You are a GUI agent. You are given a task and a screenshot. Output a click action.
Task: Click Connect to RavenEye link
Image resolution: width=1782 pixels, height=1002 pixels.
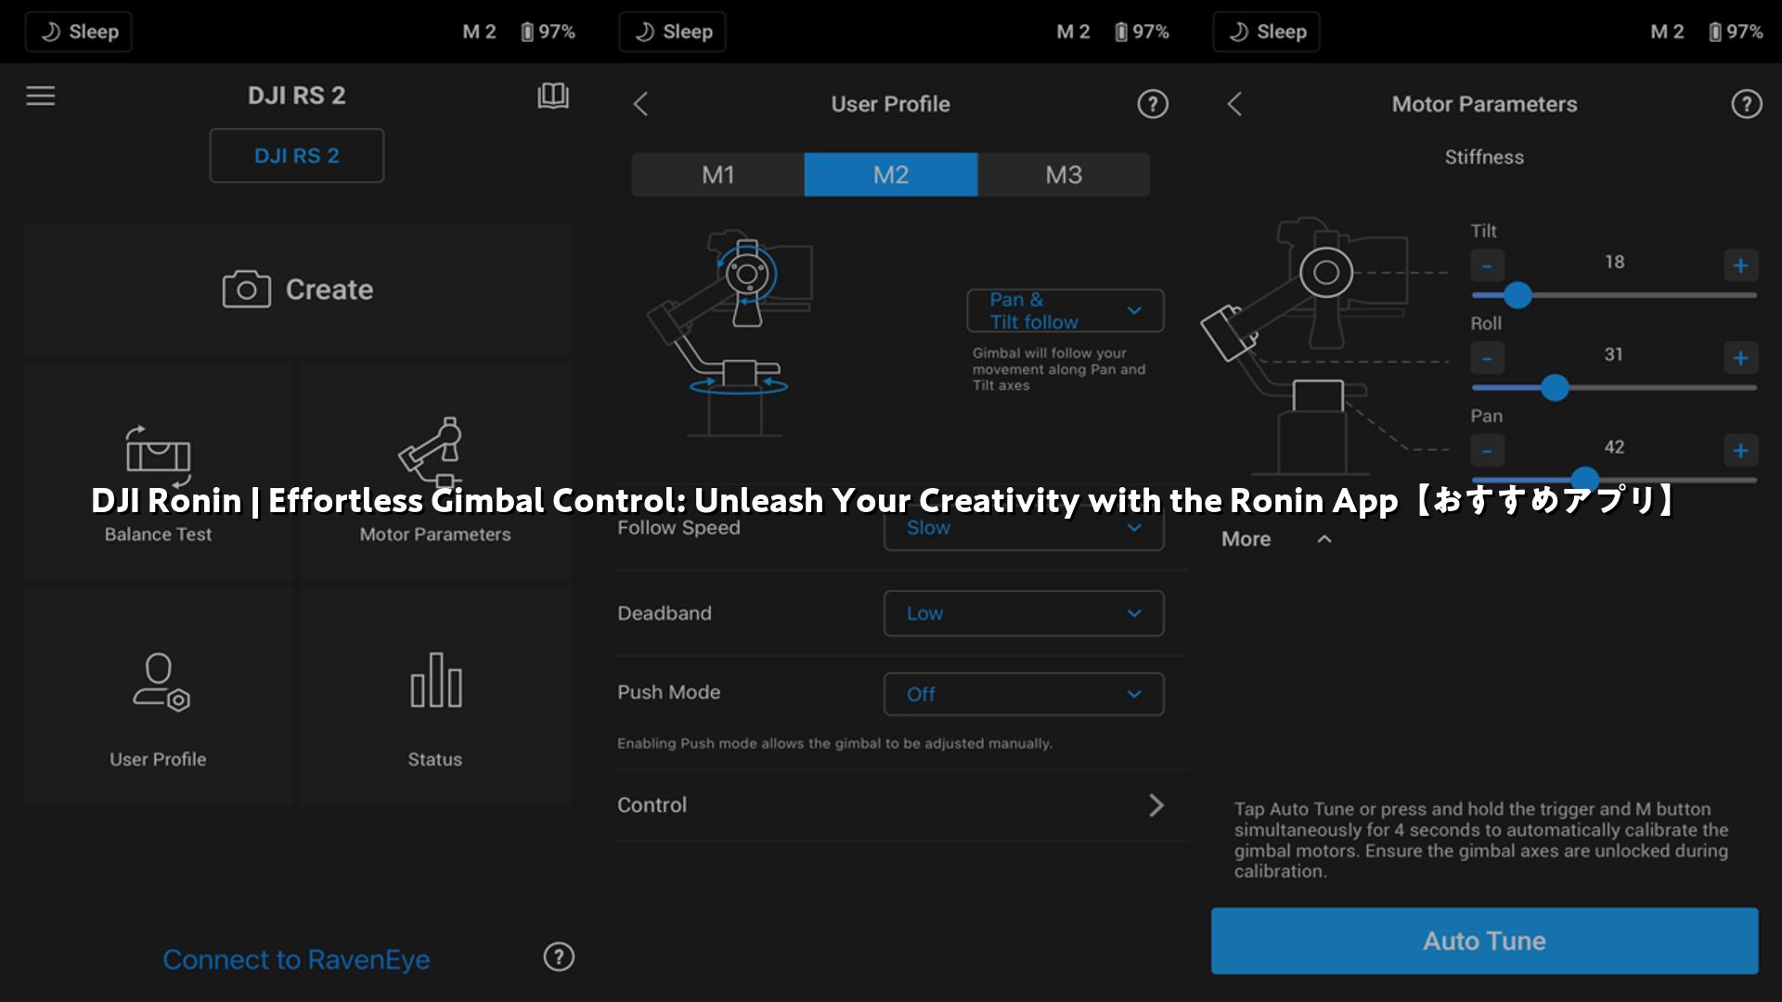pos(296,959)
